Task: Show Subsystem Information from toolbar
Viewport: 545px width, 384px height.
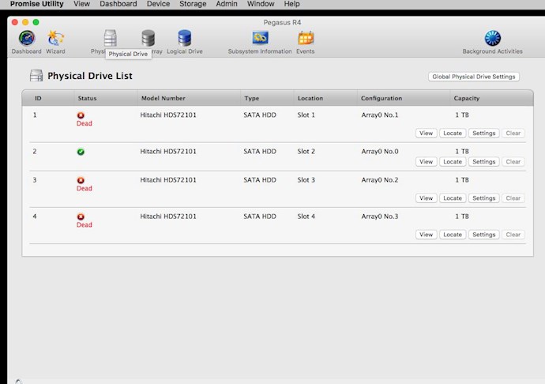Action: click(260, 38)
